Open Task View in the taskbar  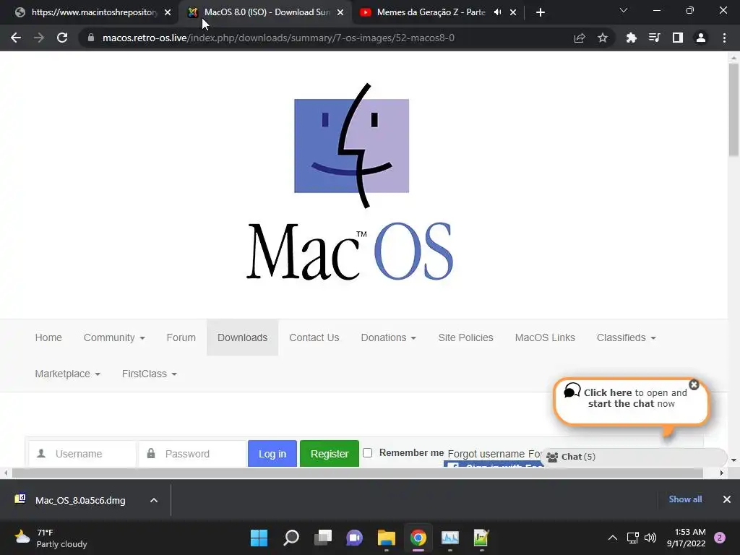coord(323,538)
